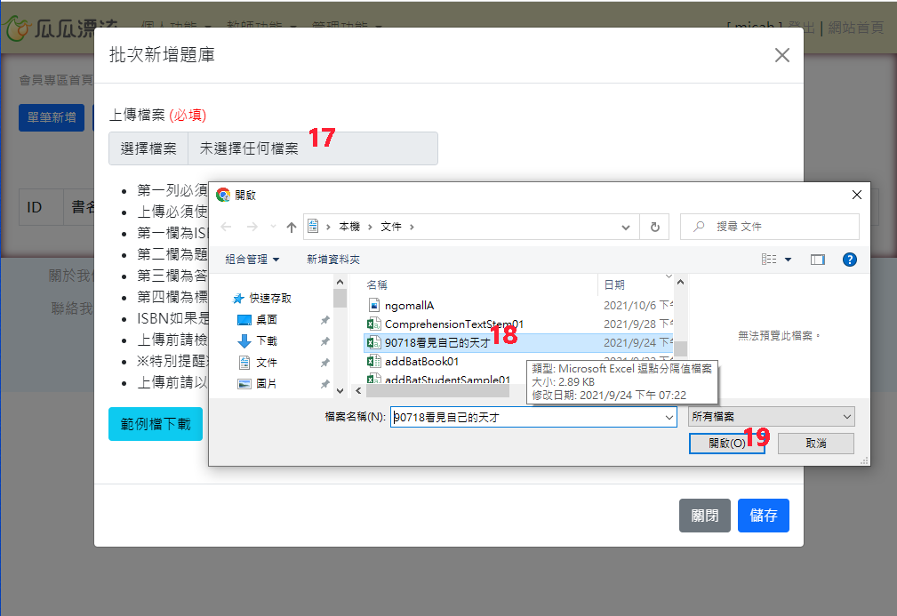Click the sidebar scrollbar up arrow

click(340, 282)
